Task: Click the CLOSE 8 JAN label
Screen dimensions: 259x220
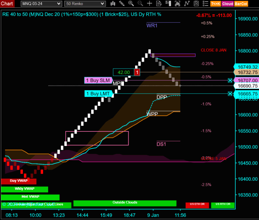Action: tap(213, 50)
